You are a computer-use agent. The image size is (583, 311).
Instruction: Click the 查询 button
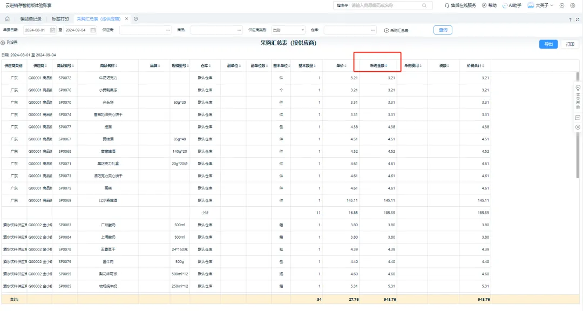tap(443, 30)
